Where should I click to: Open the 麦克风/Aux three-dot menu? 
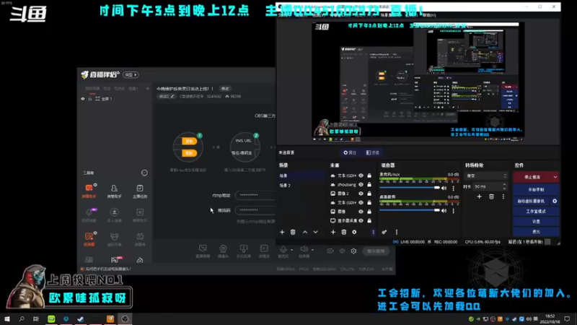tap(454, 188)
